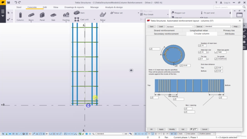Click the Get button

click(183, 129)
